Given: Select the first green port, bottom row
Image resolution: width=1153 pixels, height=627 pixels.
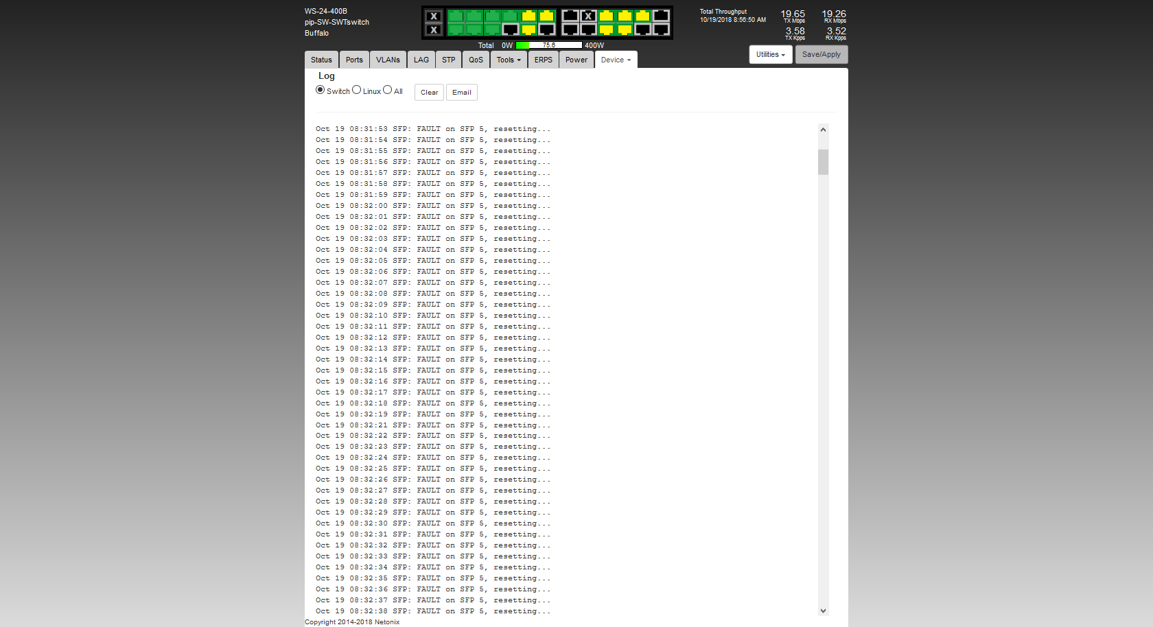Looking at the screenshot, I should (456, 29).
